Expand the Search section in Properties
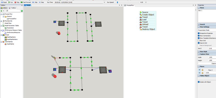This screenshot has width=216, height=98. coord(199,24)
